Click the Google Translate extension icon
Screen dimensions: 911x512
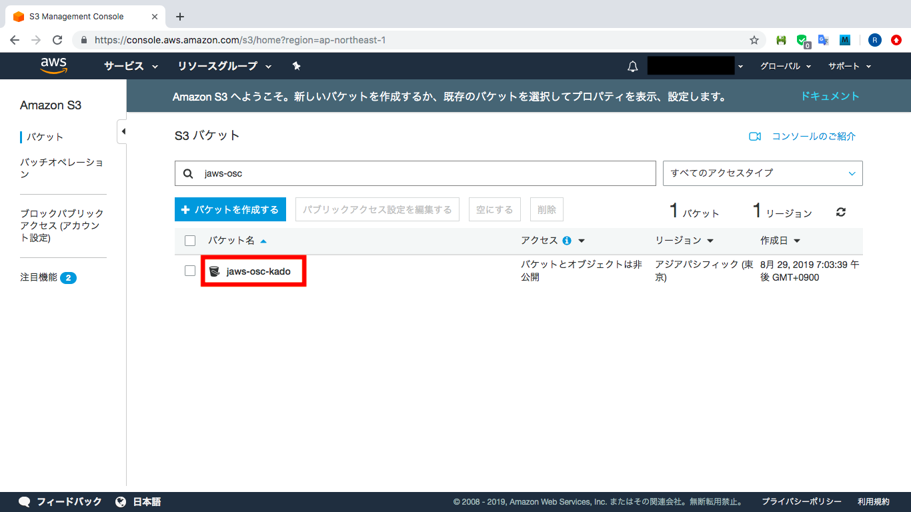click(x=824, y=40)
